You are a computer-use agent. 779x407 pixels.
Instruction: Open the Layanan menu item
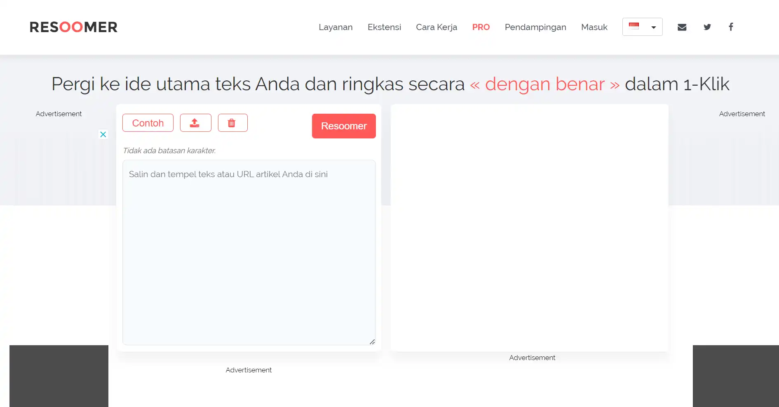(x=336, y=27)
